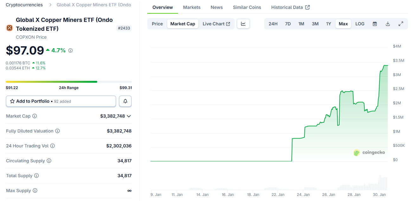Click the coingecko watermark on the chart
Image resolution: width=415 pixels, height=201 pixels.
click(x=369, y=152)
